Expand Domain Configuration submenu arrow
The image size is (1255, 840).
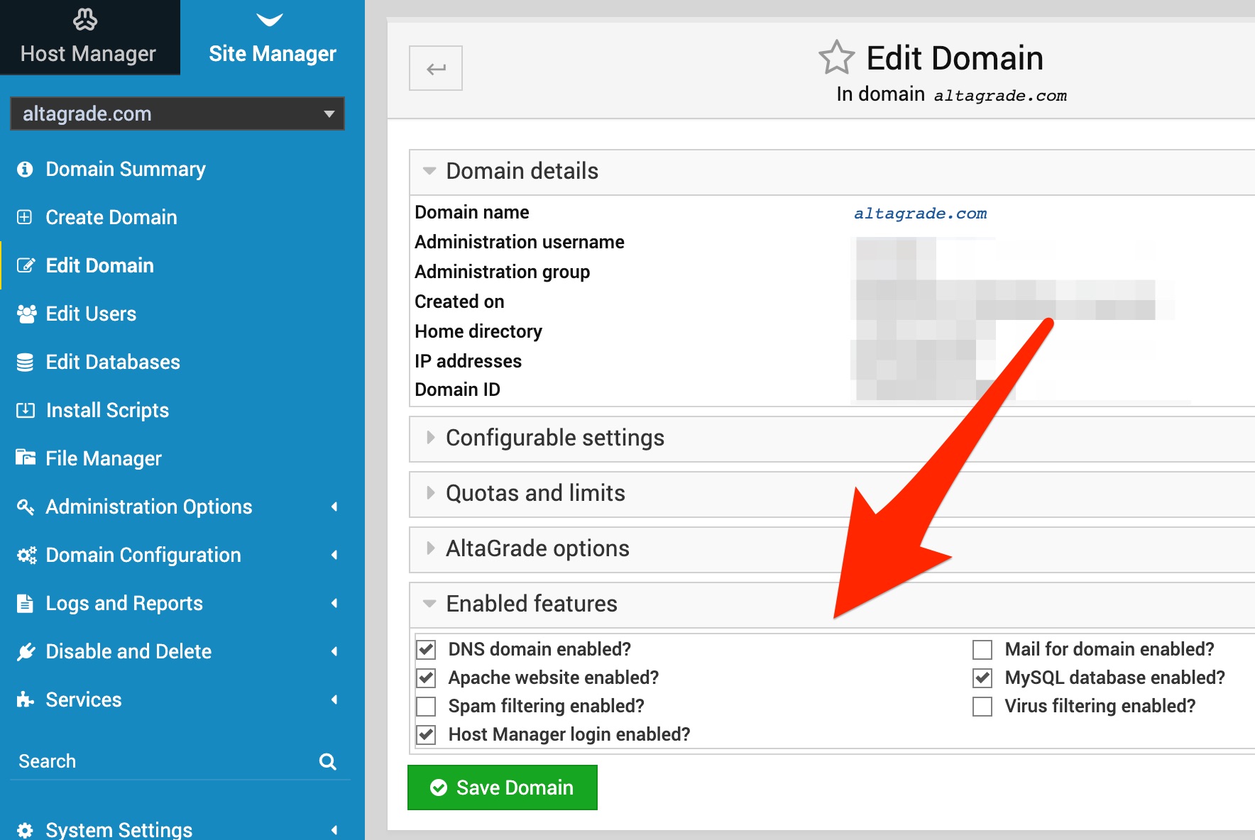click(334, 555)
